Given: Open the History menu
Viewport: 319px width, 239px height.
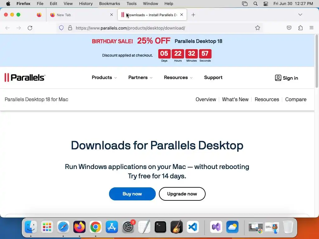Looking at the screenshot, I should pyautogui.click(x=86, y=4).
